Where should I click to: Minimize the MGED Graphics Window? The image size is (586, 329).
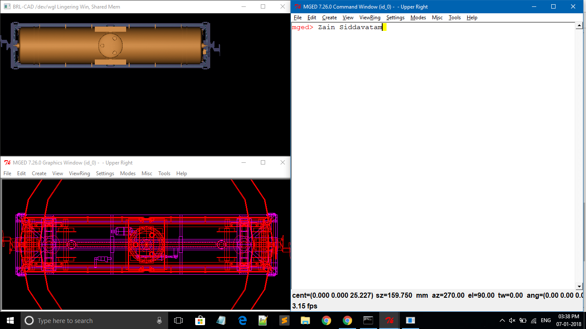tap(243, 163)
